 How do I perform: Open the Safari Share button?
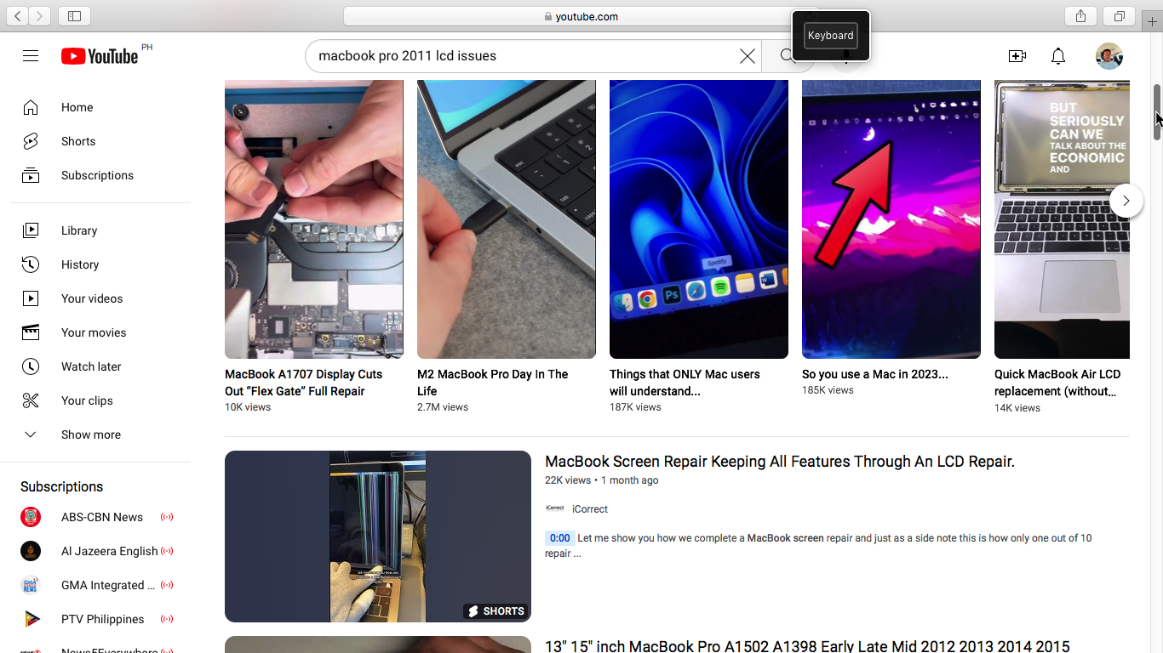[1080, 16]
